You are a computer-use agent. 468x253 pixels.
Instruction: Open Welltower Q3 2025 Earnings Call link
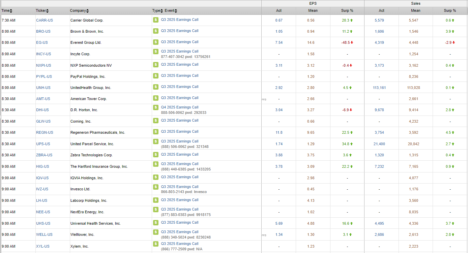[x=179, y=232]
